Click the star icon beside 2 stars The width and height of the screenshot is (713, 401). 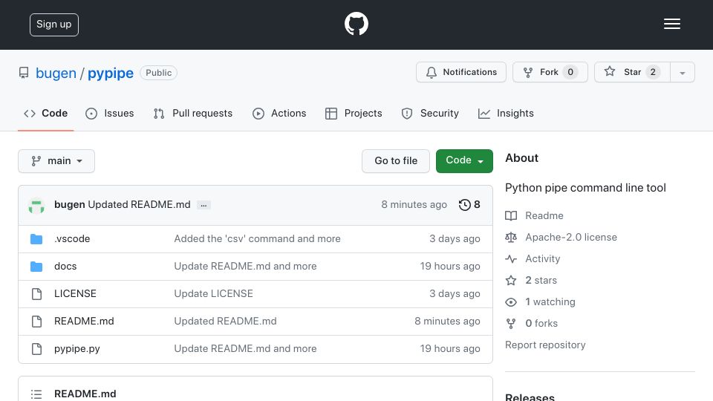coord(511,280)
